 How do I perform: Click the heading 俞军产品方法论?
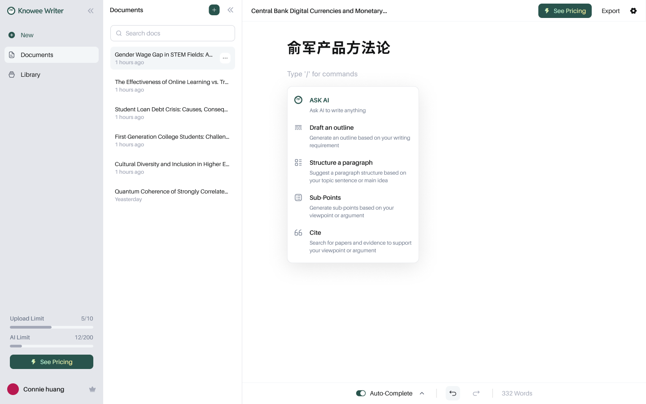pos(339,48)
